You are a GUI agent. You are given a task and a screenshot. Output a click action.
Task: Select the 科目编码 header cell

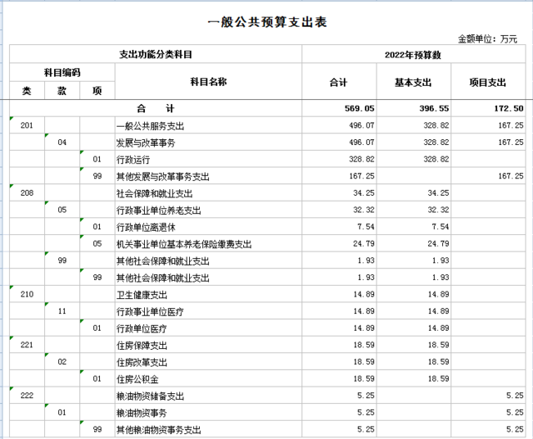[62, 72]
